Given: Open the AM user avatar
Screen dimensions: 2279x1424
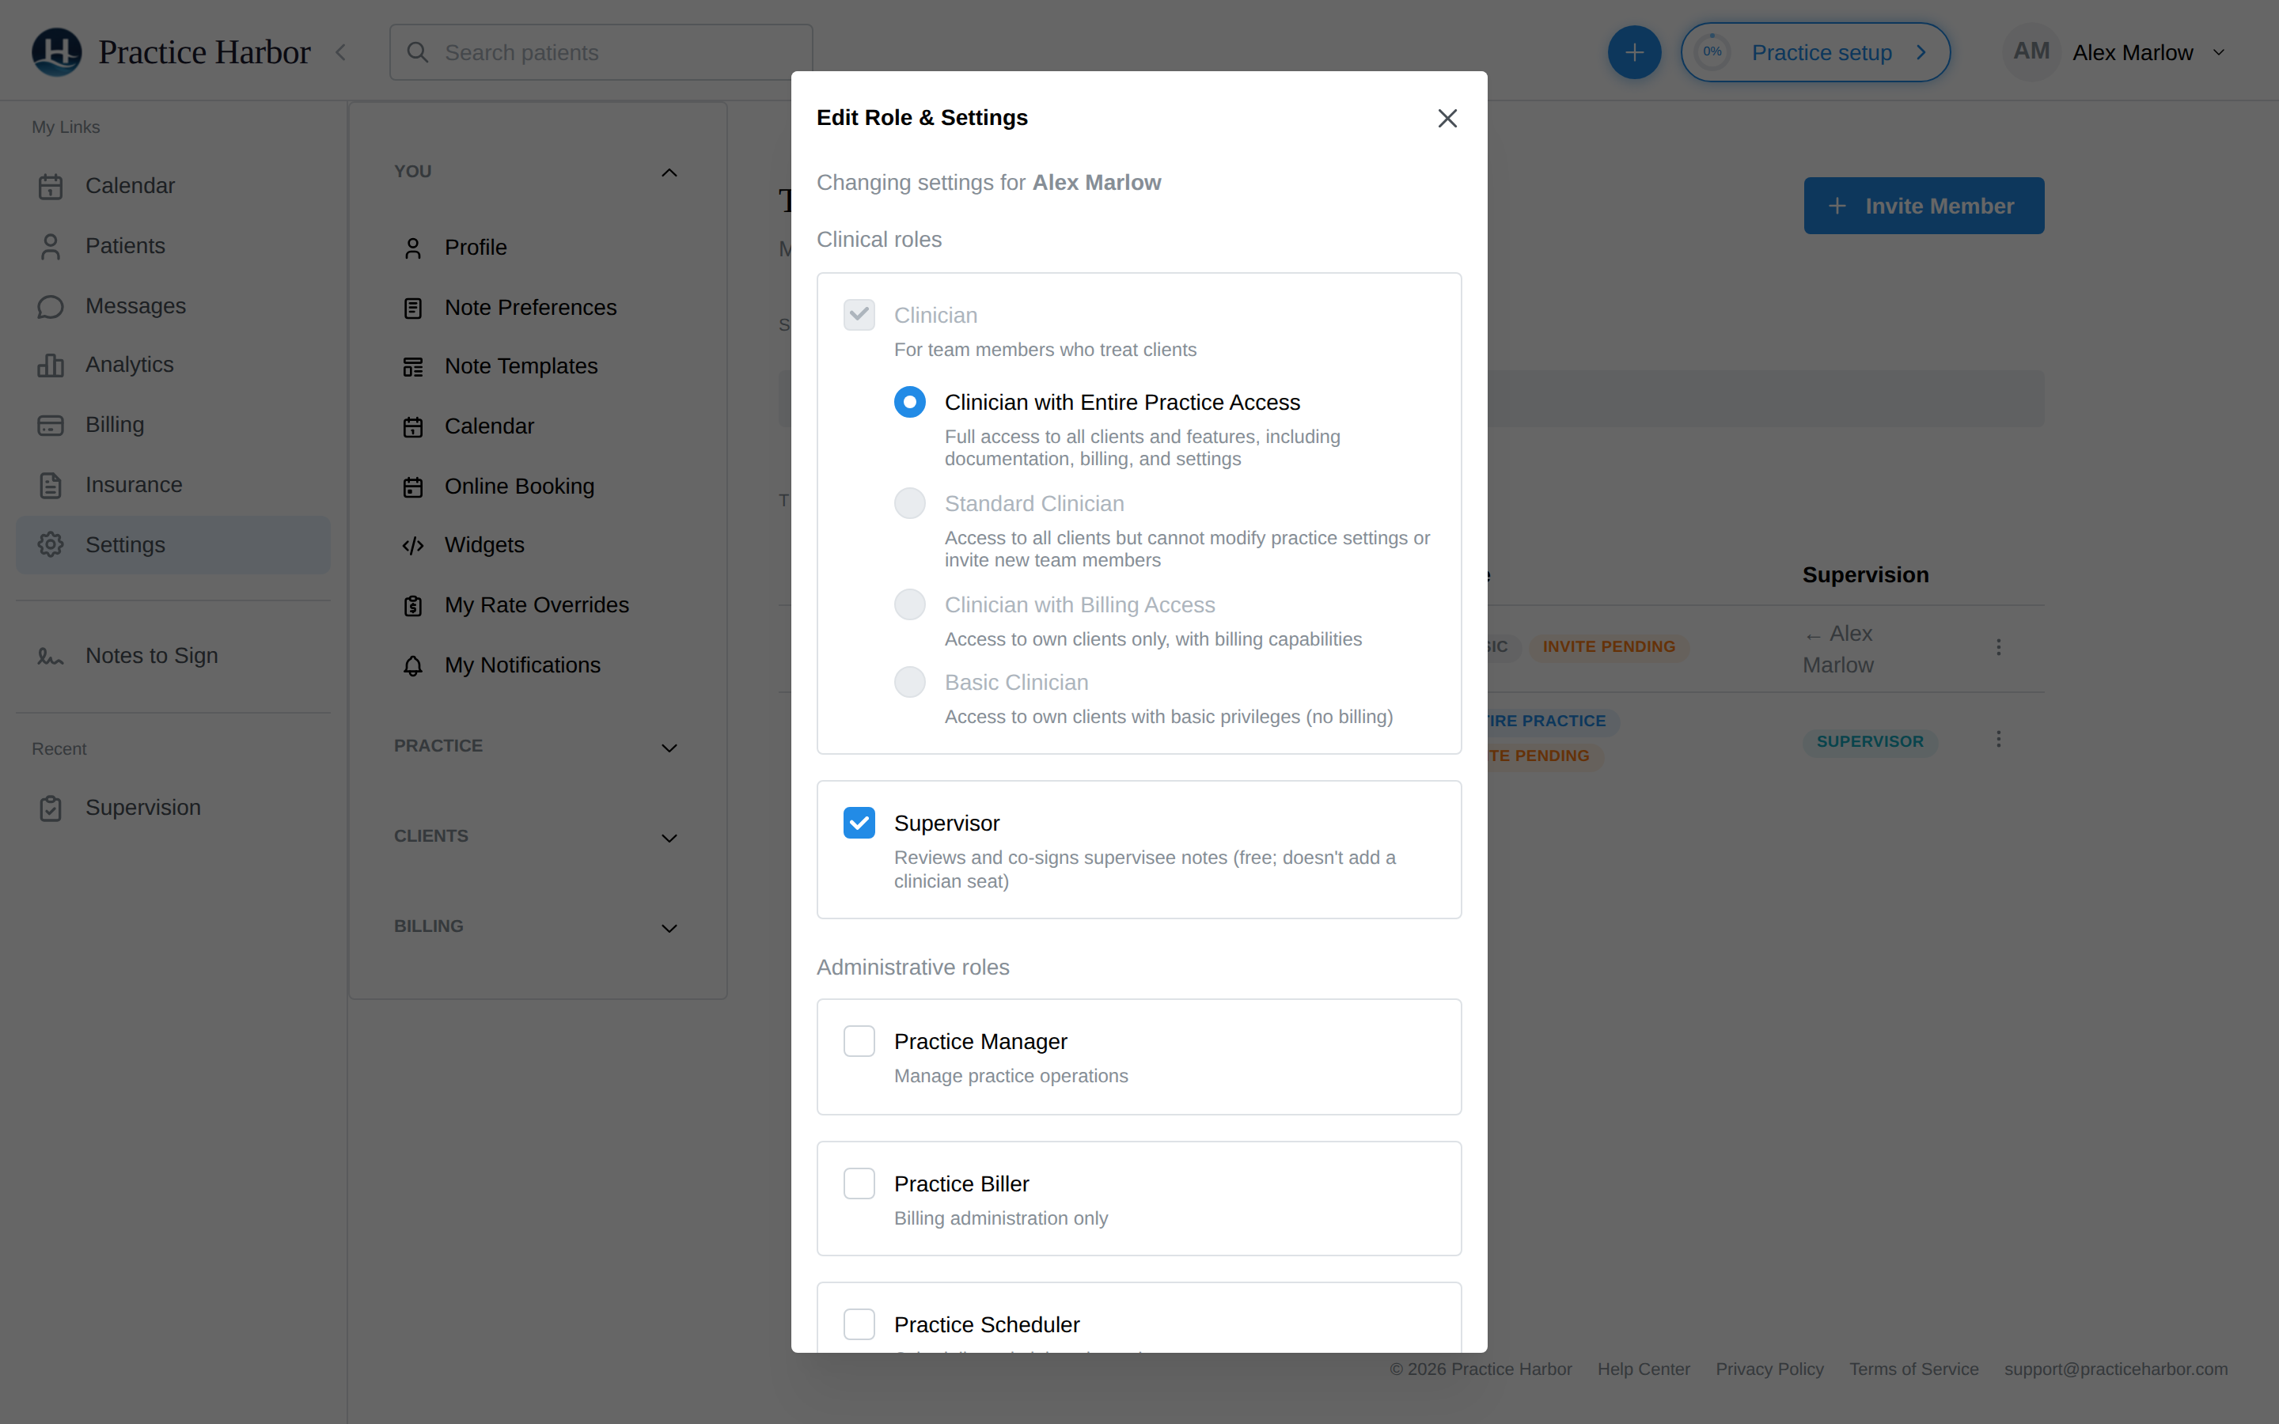Looking at the screenshot, I should [2031, 51].
